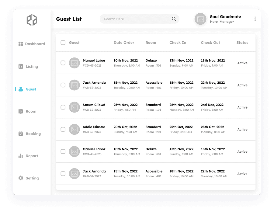Open Jack Arnanda's guest name link
This screenshot has width=274, height=212.
[94, 82]
